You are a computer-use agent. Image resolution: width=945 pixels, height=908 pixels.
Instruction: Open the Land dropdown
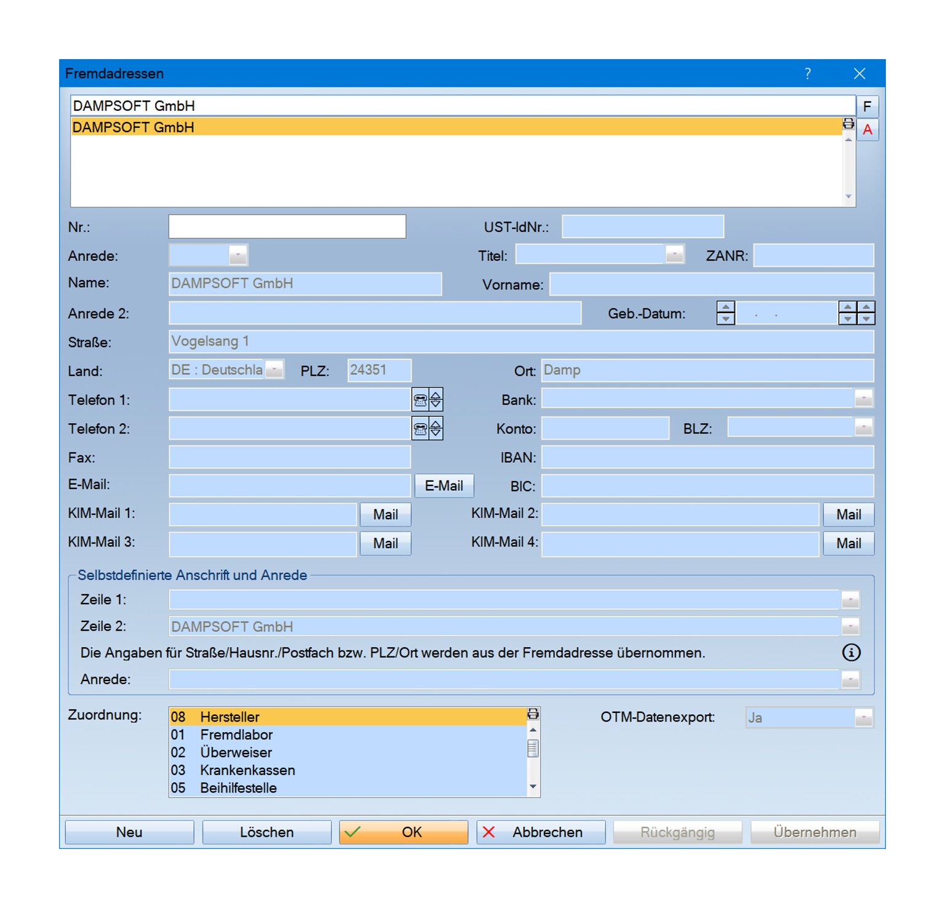pyautogui.click(x=274, y=369)
